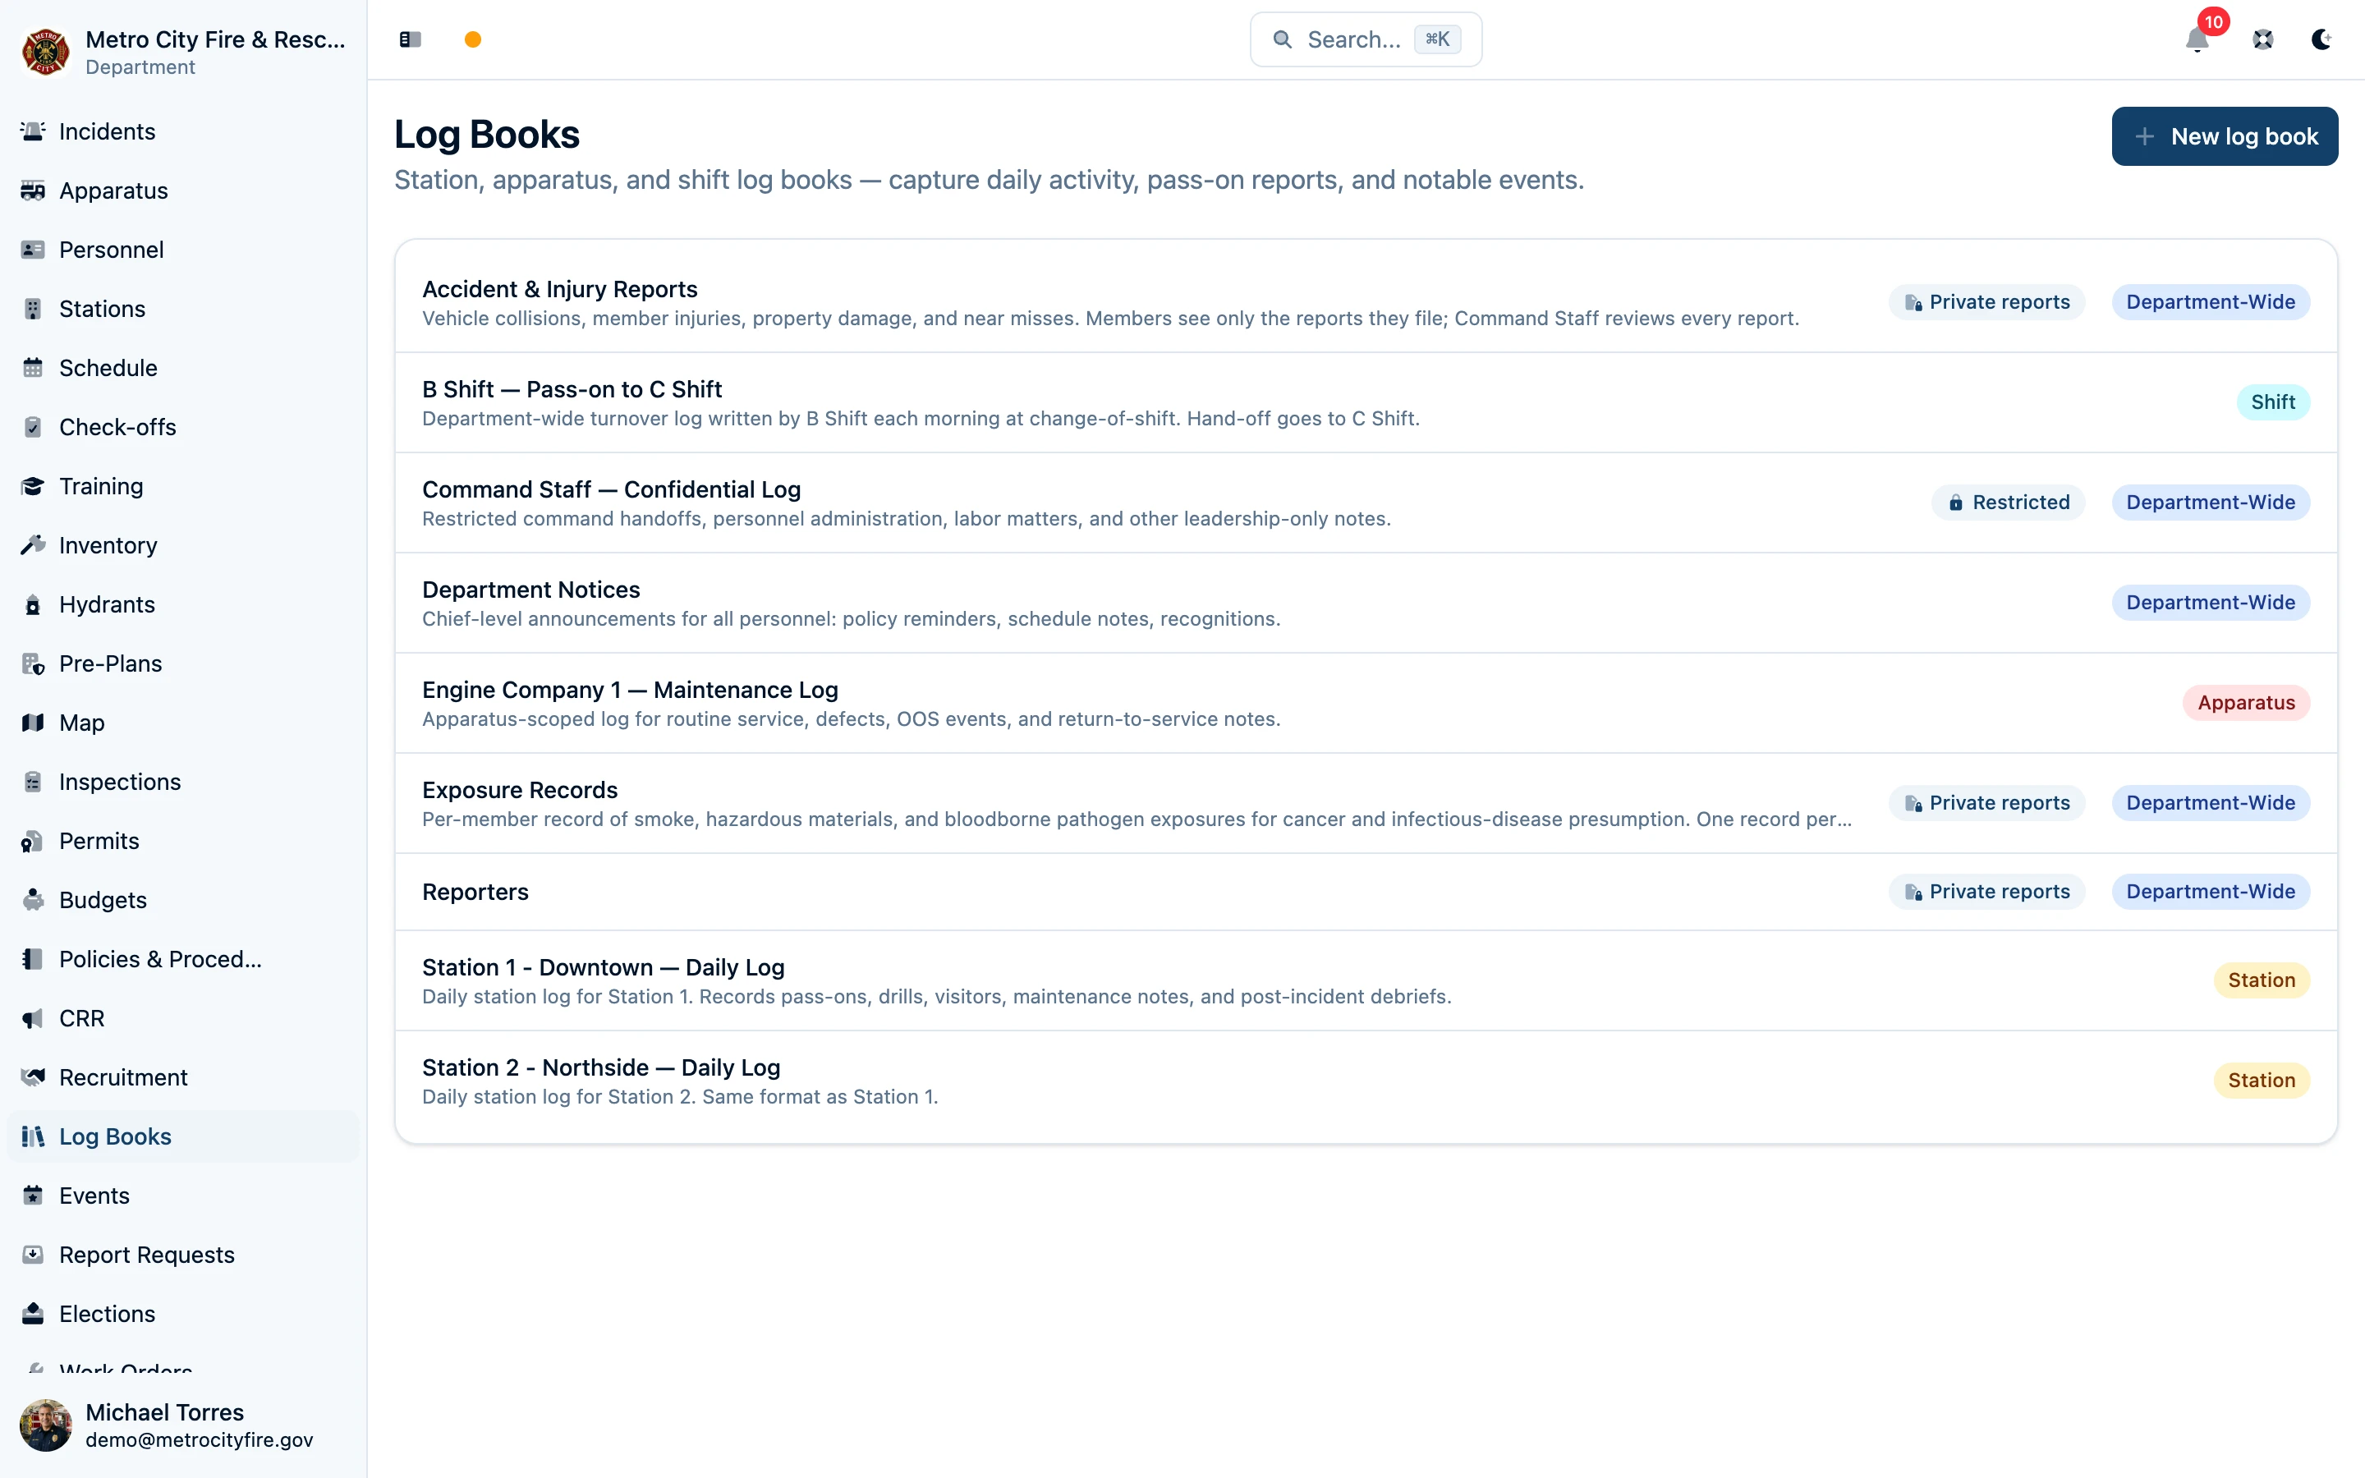
Task: Open Elections in the sidebar
Action: [x=183, y=1314]
